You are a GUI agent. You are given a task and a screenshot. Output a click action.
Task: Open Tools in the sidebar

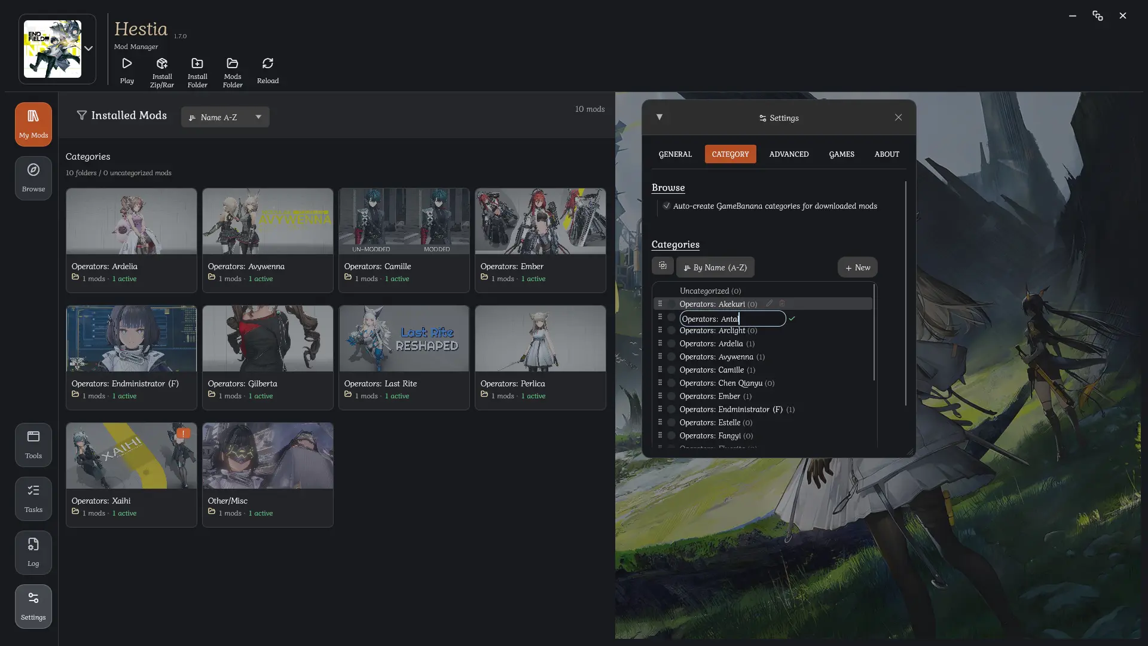(x=33, y=445)
